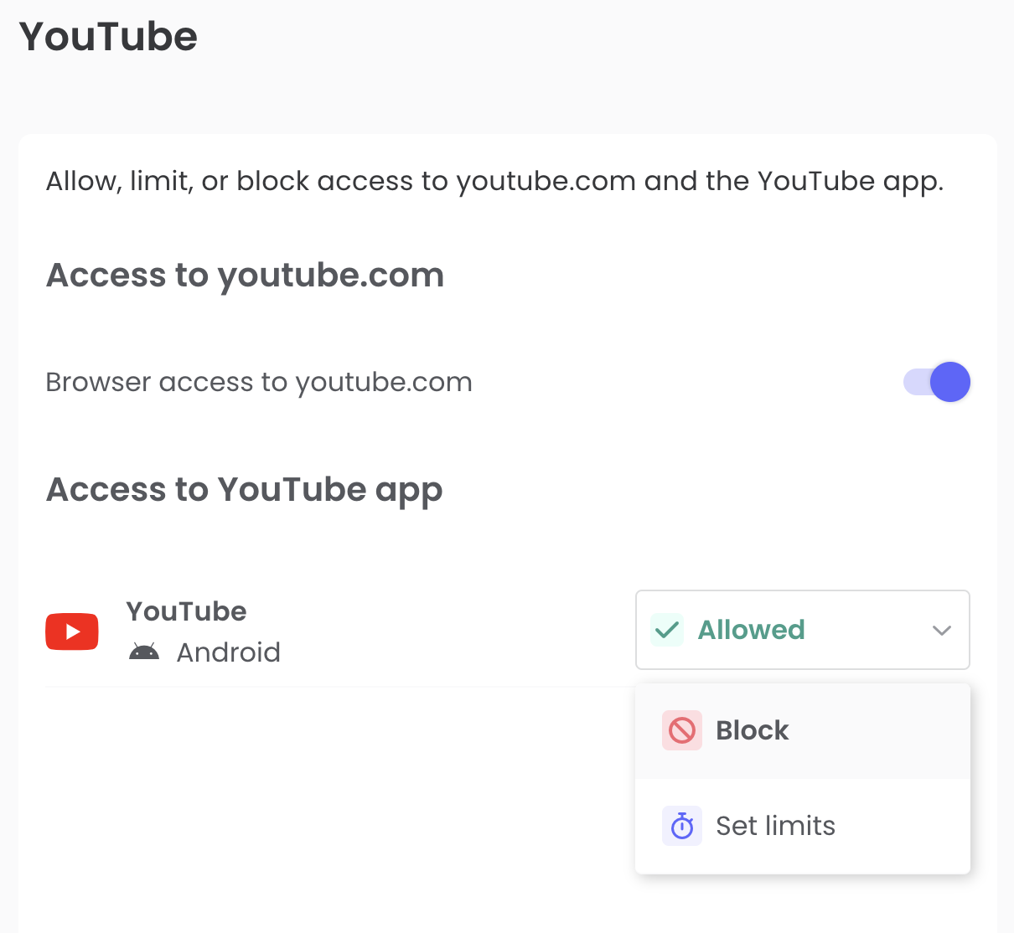1014x933 pixels.
Task: Open the Allowed status combo box
Action: click(803, 630)
